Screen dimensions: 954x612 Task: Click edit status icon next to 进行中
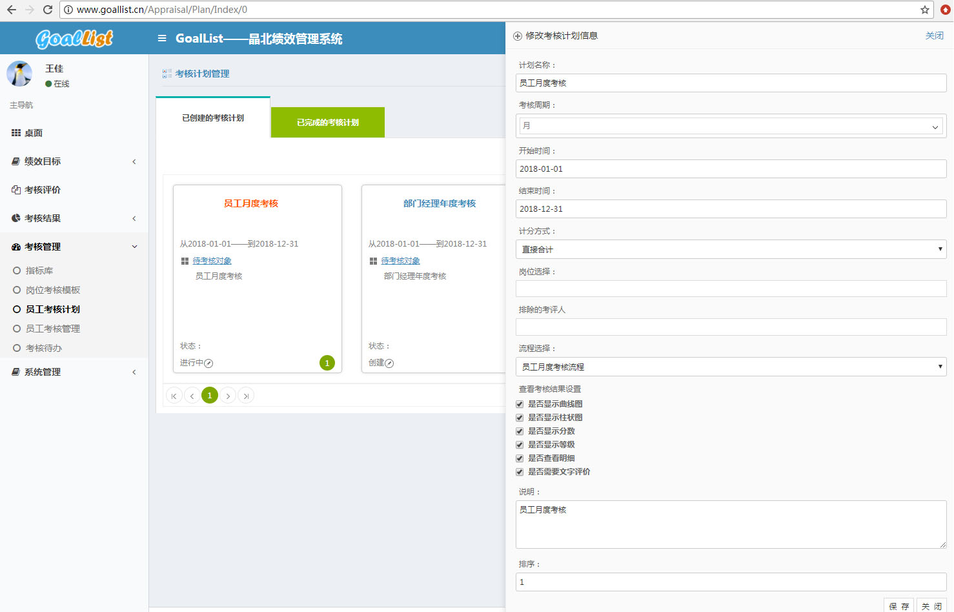tap(208, 363)
